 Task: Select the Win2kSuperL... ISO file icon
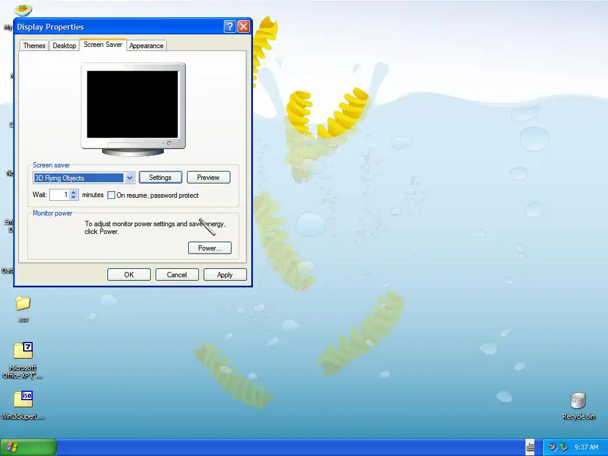23,405
